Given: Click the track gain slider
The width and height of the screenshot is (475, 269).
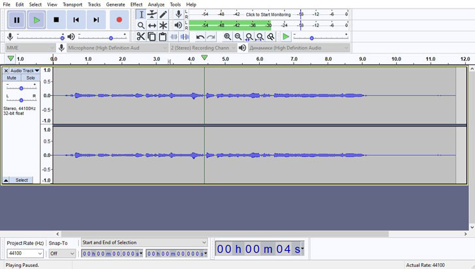Looking at the screenshot, I should (x=21, y=88).
